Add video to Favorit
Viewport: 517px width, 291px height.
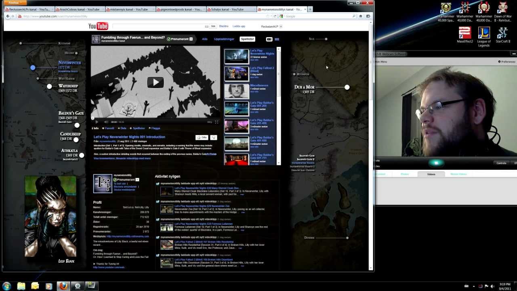(x=108, y=128)
